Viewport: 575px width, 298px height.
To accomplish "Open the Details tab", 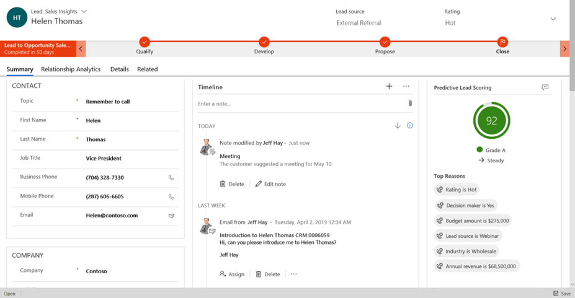I will click(x=120, y=69).
